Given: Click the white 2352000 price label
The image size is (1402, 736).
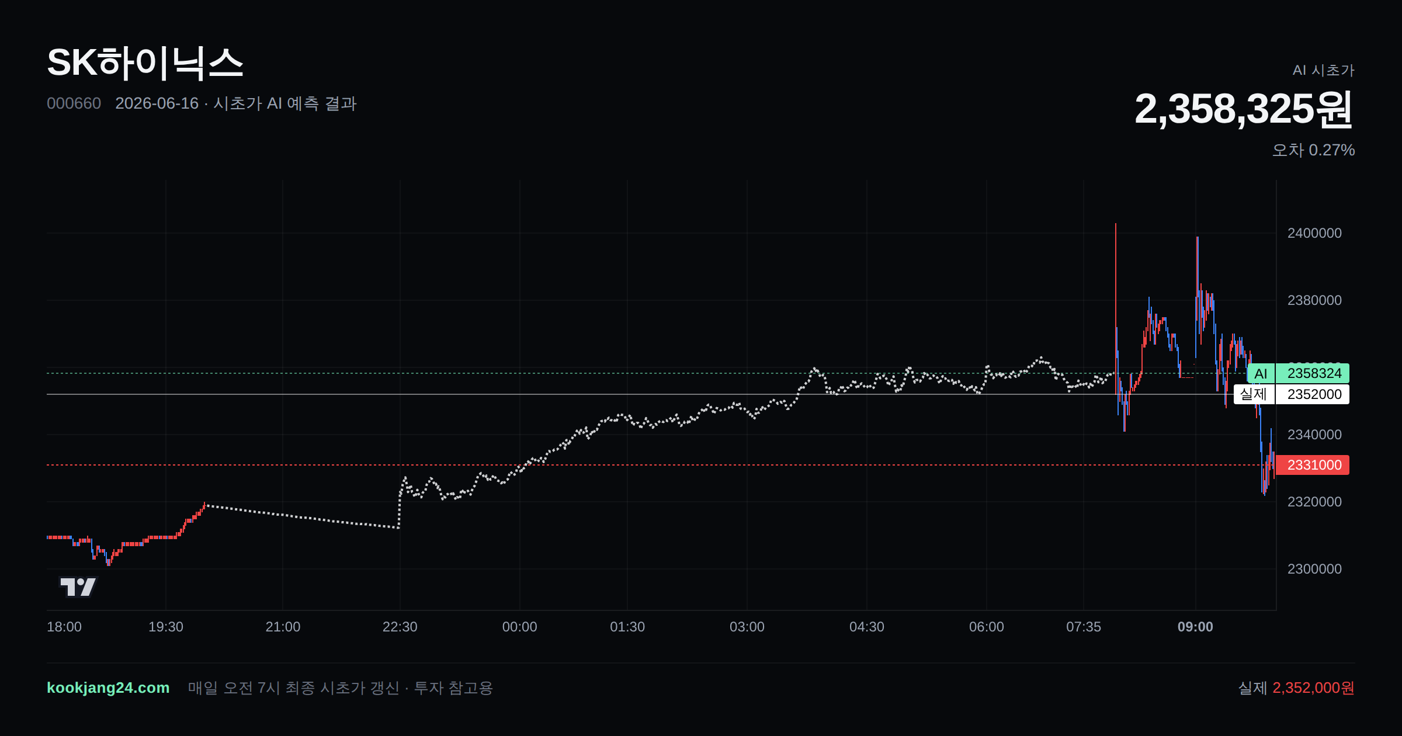Looking at the screenshot, I should [1313, 394].
